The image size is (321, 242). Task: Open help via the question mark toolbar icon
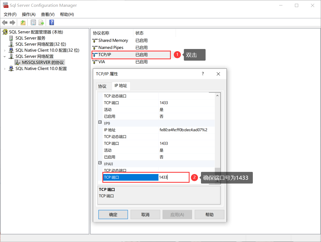51,22
